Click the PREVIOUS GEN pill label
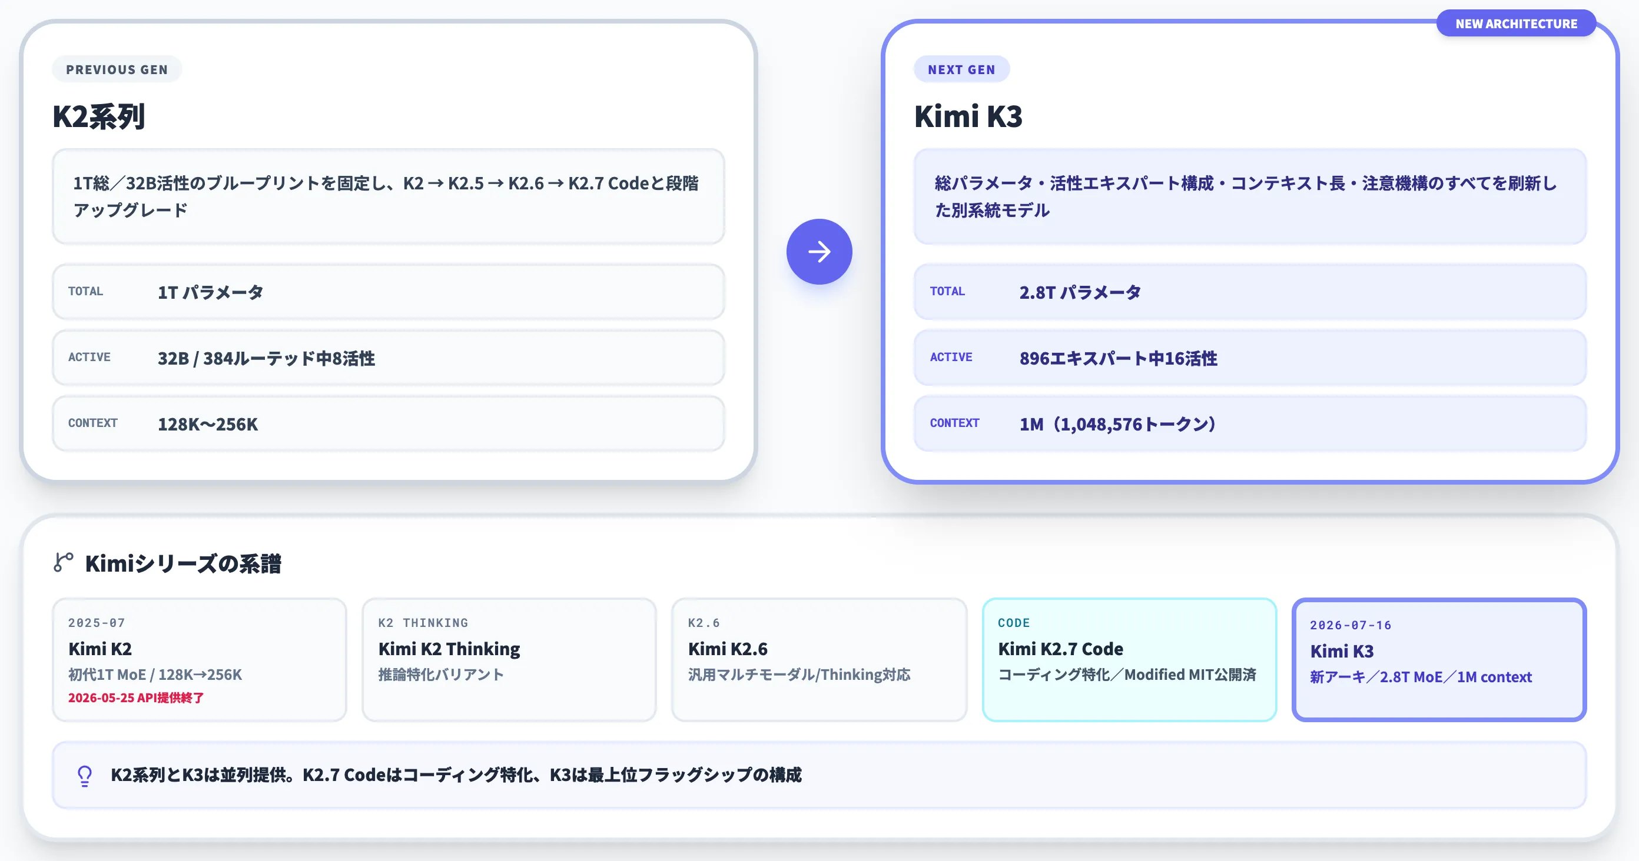 click(117, 69)
